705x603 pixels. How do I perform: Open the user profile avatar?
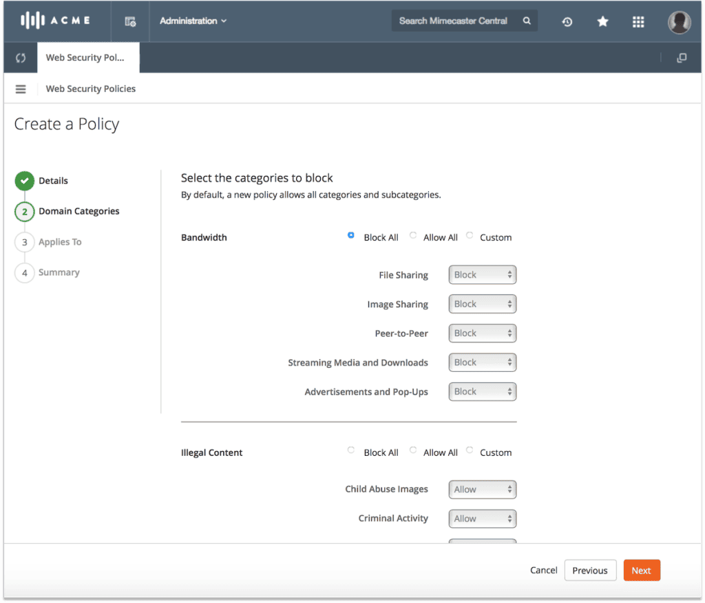(679, 21)
